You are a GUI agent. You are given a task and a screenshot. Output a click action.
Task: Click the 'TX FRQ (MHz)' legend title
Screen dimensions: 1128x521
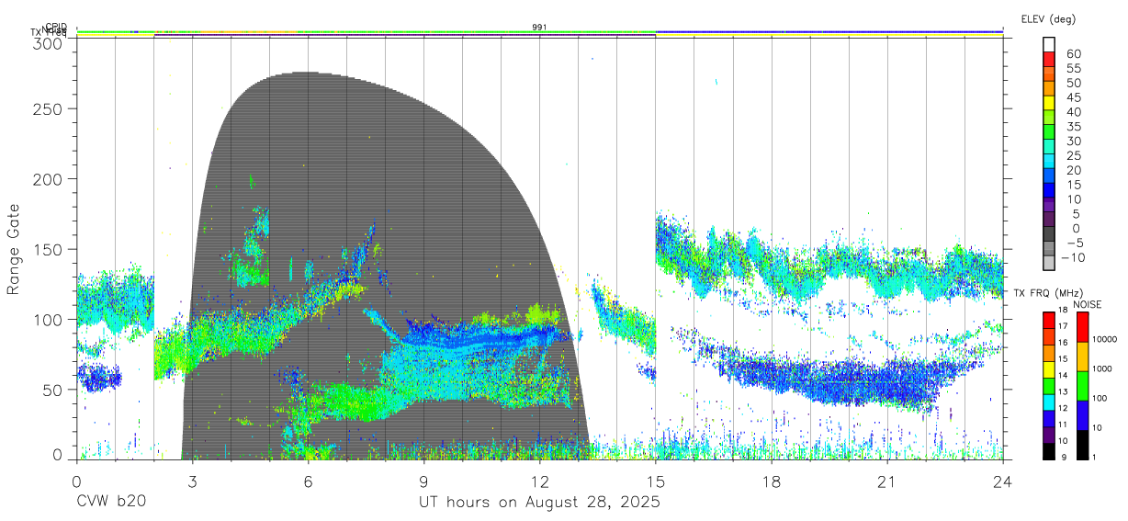click(1048, 293)
